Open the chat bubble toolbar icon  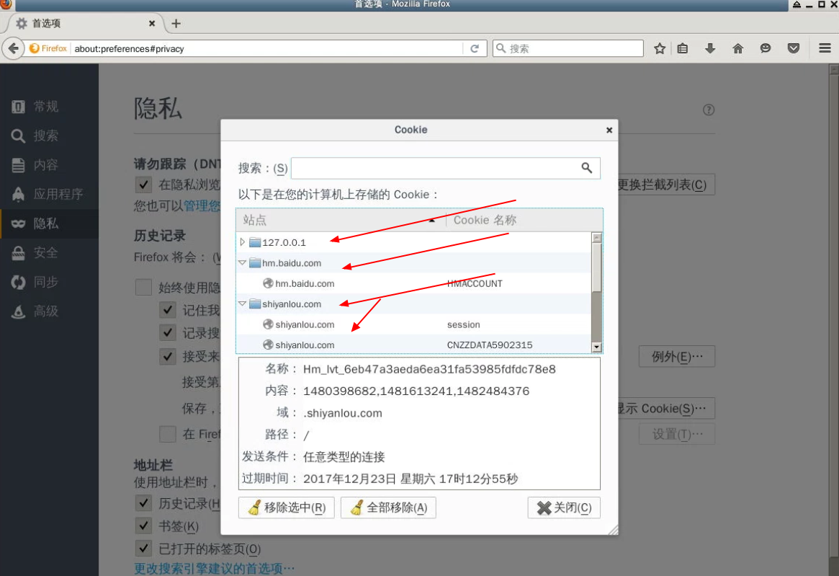[x=766, y=49]
